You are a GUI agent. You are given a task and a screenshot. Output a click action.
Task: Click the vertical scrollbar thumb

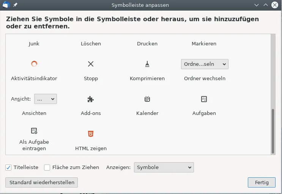pos(273,131)
